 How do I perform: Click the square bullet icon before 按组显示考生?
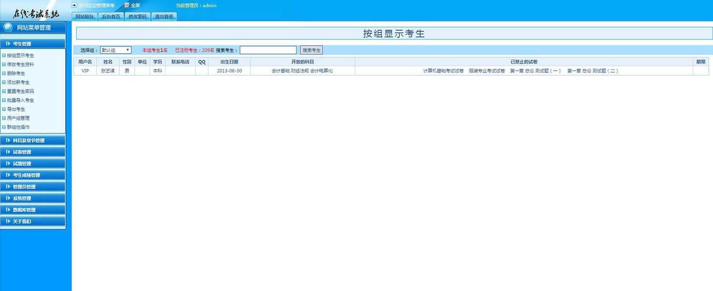(4, 56)
